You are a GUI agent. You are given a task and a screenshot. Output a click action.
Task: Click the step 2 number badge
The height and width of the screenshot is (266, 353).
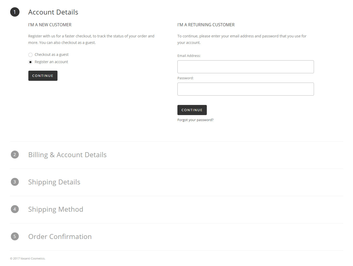15,155
